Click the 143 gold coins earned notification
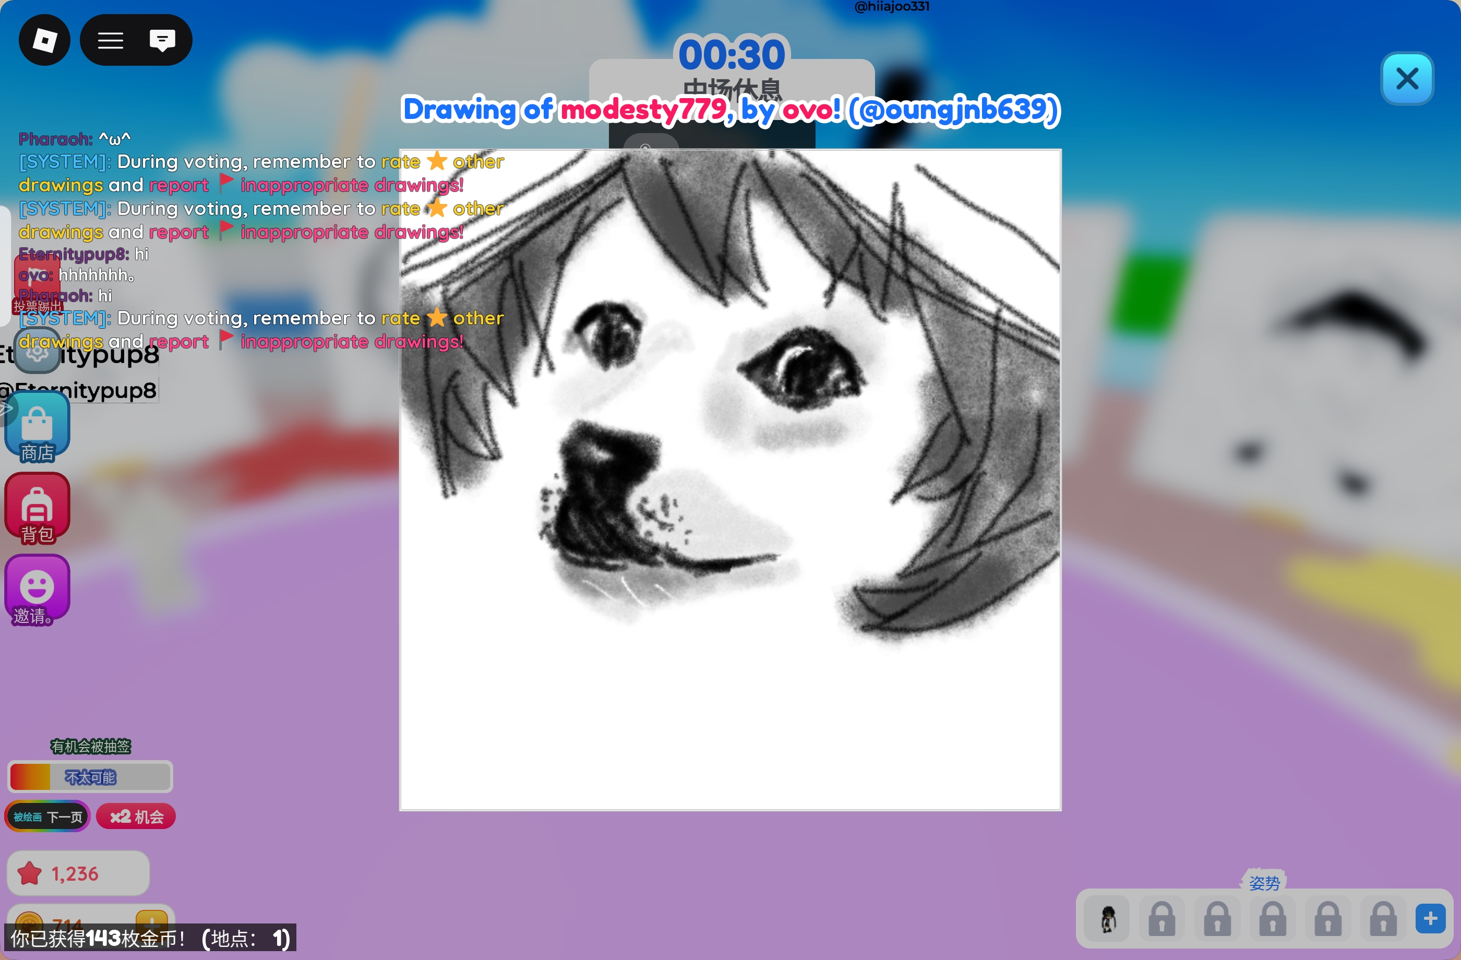The image size is (1461, 960). tap(150, 938)
